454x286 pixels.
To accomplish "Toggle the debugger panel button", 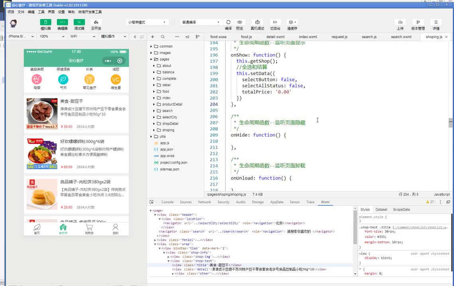I will (x=79, y=22).
